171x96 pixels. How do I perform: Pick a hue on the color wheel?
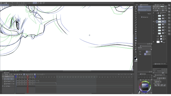tap(145, 82)
